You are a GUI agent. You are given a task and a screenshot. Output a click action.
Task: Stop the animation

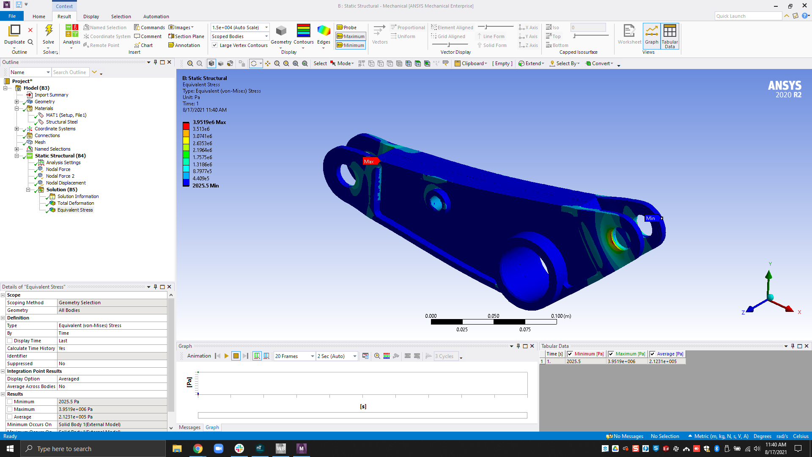coord(236,356)
